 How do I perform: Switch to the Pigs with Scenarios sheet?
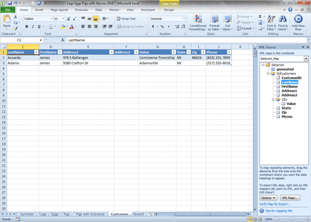(90, 214)
